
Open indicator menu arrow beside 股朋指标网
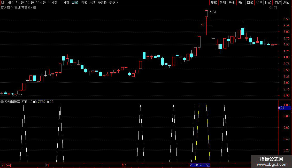coord(2,102)
